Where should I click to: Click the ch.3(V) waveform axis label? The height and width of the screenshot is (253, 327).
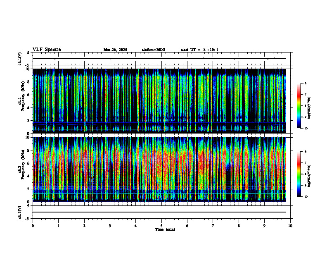19,212
